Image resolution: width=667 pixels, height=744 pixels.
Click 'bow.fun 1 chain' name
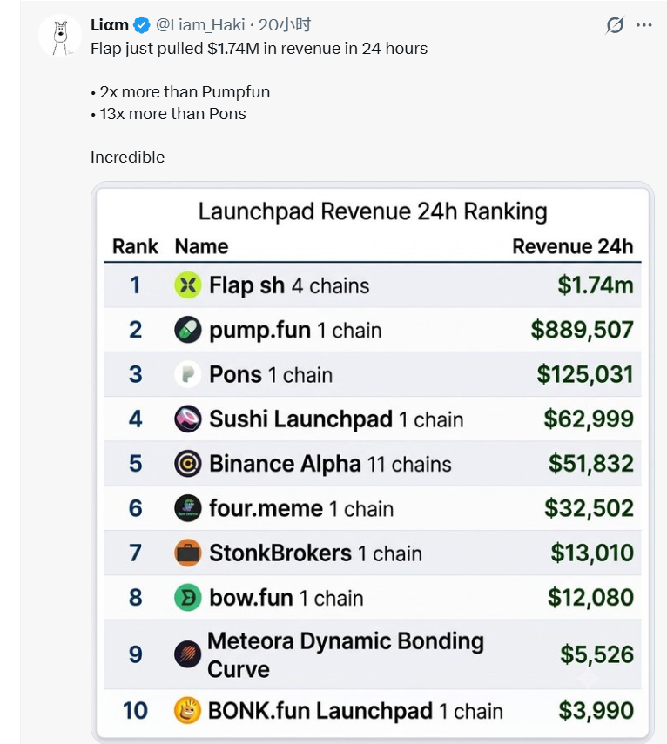286,598
